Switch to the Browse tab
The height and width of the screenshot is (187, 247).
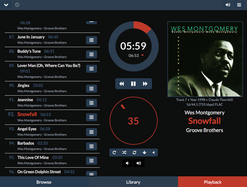click(44, 182)
